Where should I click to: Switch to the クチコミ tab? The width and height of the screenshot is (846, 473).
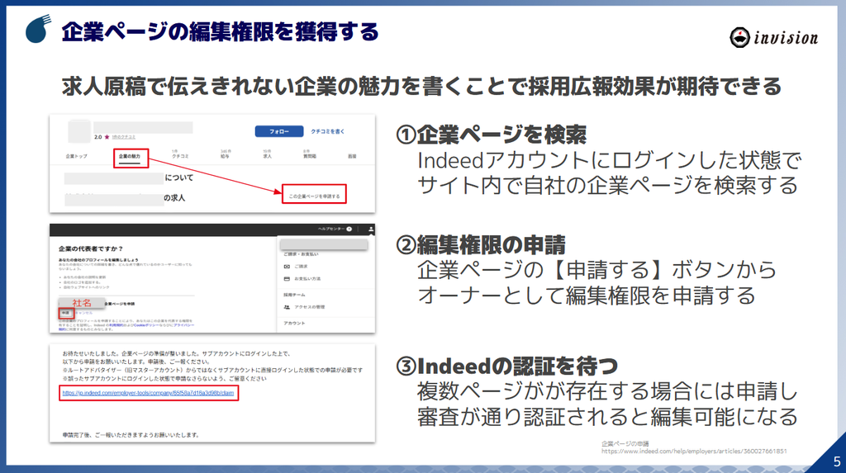180,154
